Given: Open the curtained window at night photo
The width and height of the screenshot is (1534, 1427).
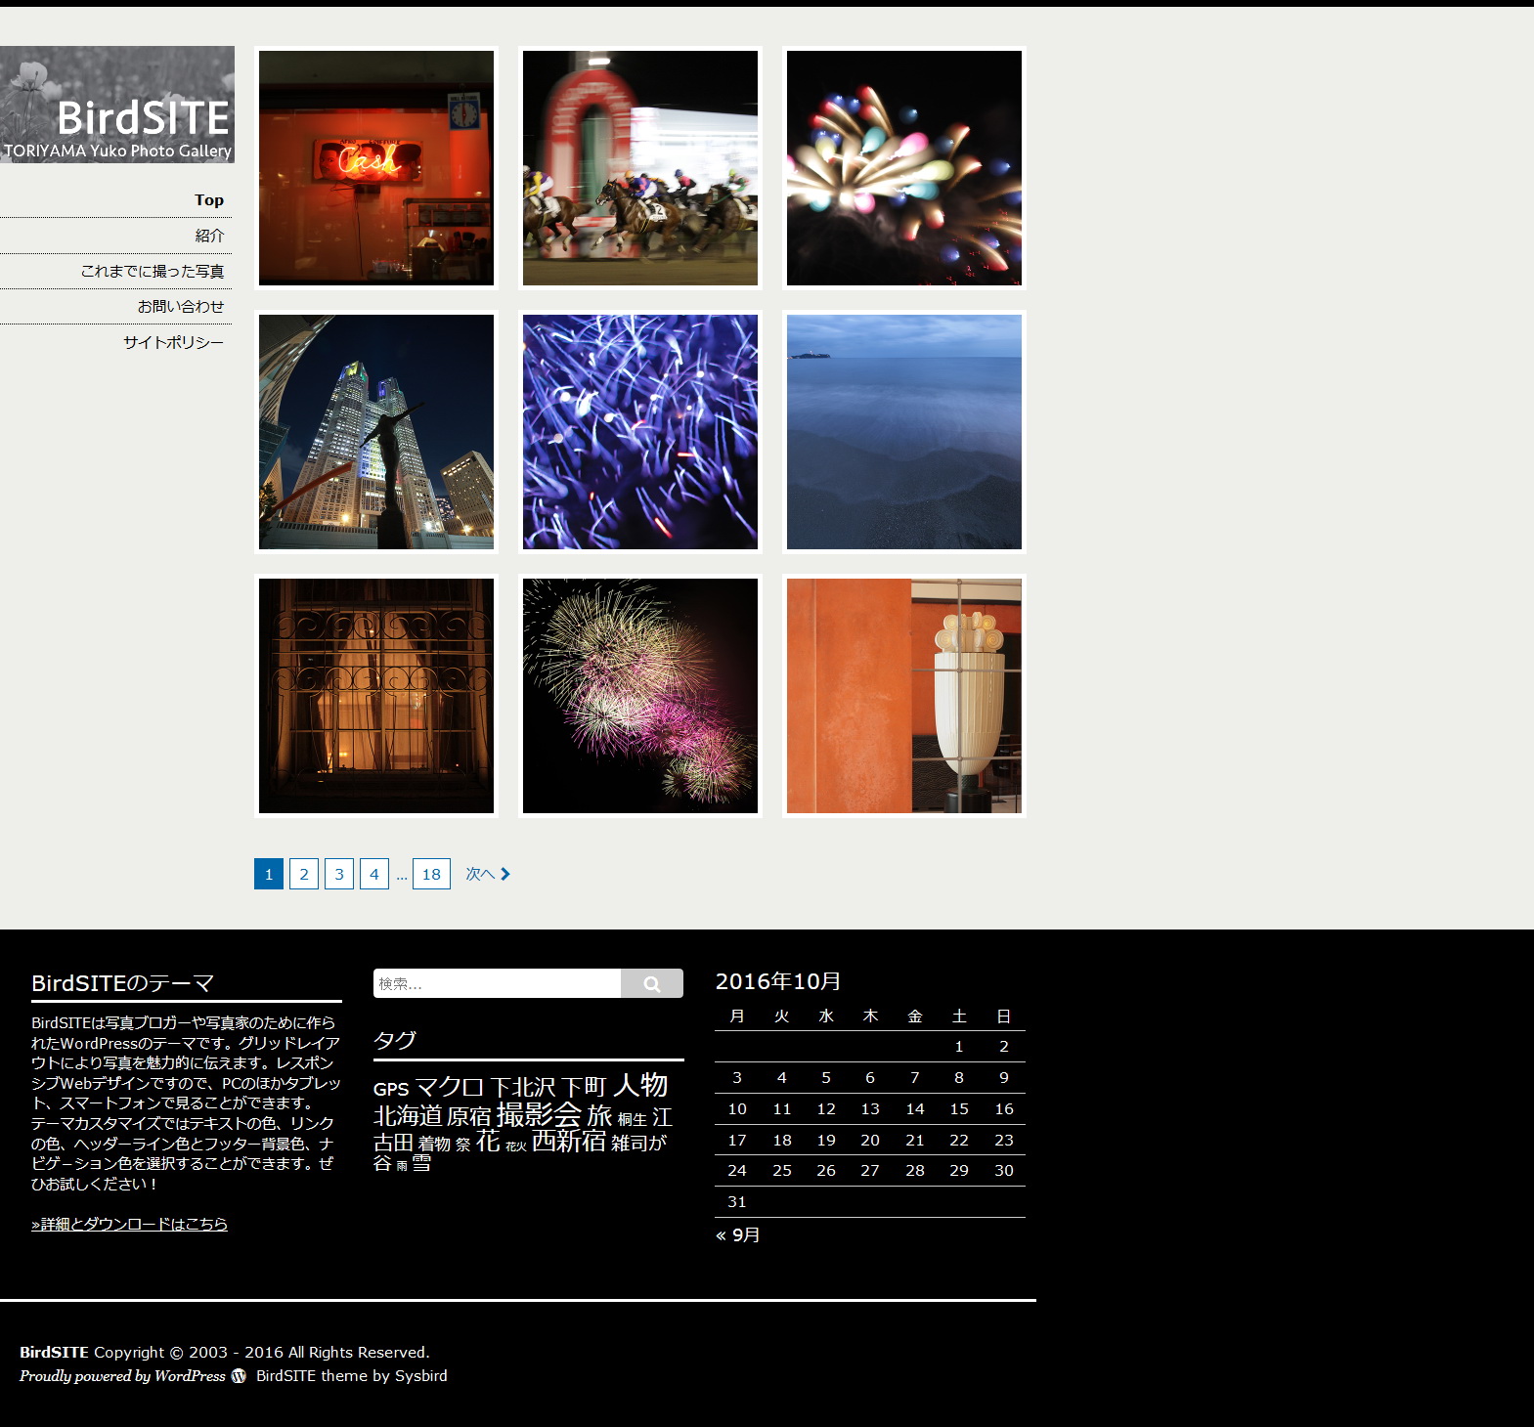Looking at the screenshot, I should (376, 696).
